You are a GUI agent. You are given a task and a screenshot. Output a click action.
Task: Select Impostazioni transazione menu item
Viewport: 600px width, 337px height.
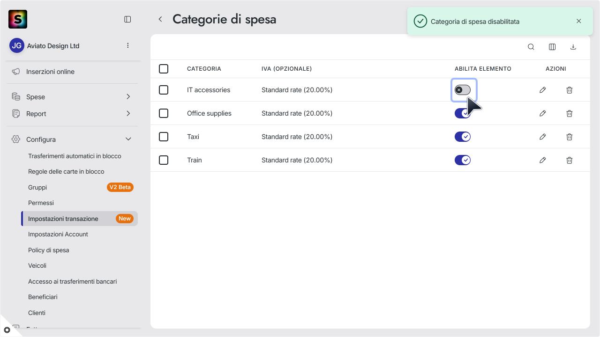[x=80, y=219]
